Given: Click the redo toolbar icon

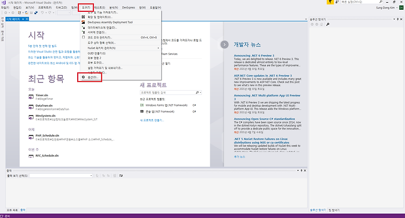Looking at the screenshot, I should [x=50, y=12].
